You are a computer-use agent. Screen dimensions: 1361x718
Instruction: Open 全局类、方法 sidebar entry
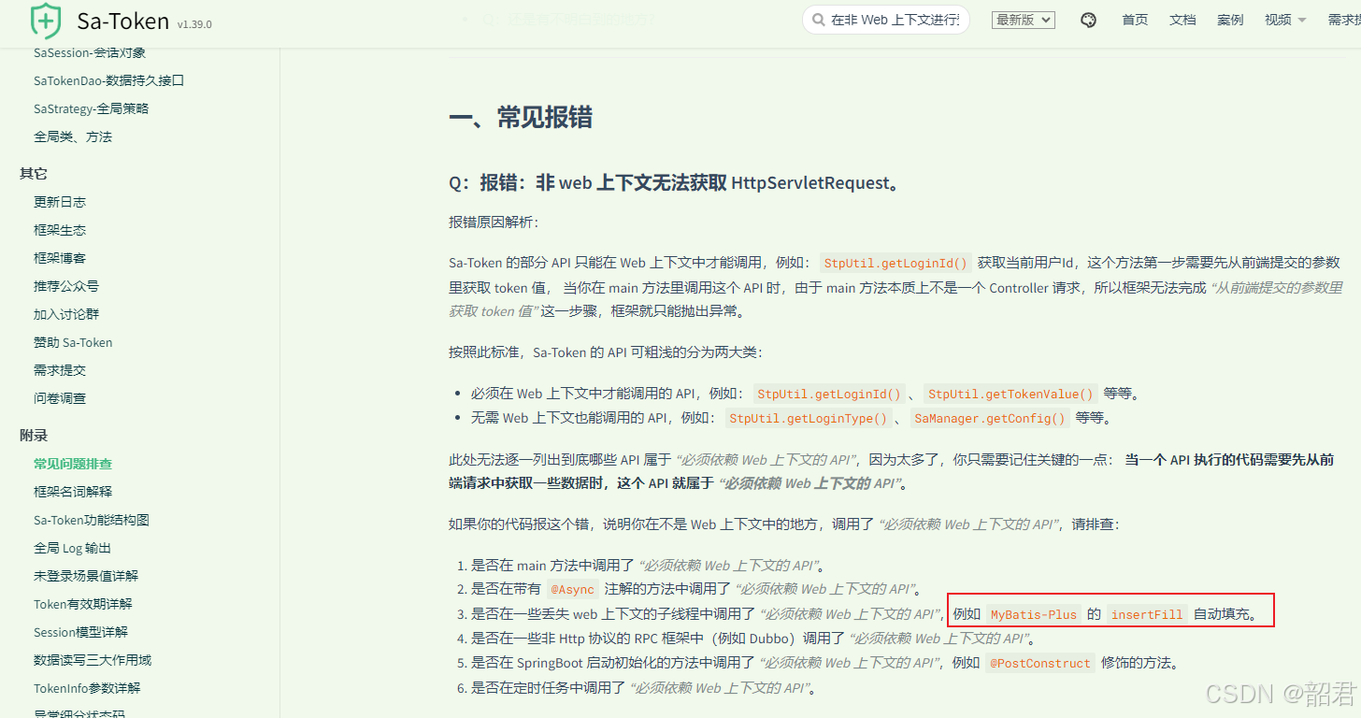pyautogui.click(x=73, y=136)
